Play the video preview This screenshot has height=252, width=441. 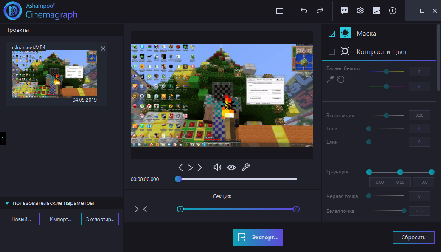190,167
